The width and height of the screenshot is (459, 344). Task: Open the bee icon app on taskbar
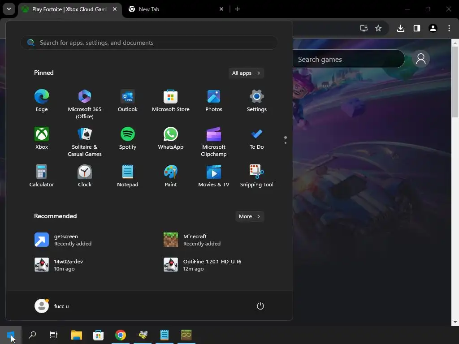[143, 335]
